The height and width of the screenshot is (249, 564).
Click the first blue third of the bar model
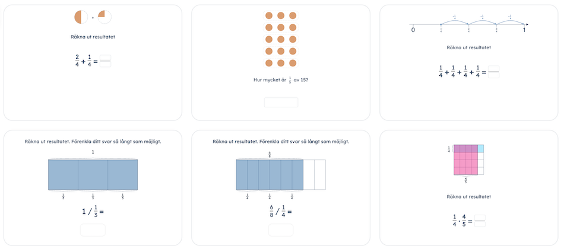pos(64,175)
